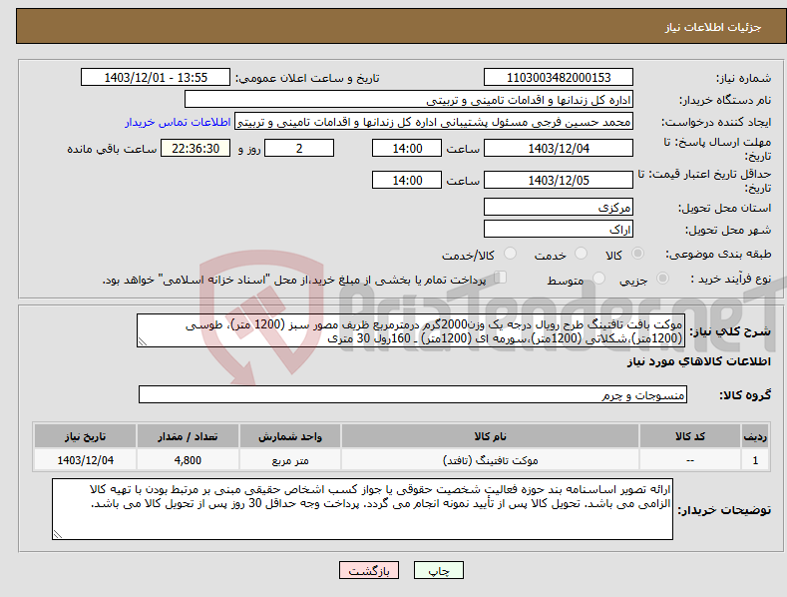Click the ردیف column header
Screen dimensions: 787x597
755,436
